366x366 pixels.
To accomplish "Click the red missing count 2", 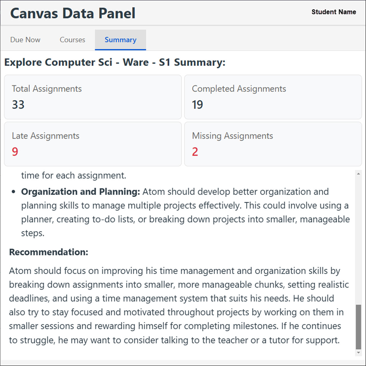I will tap(195, 152).
